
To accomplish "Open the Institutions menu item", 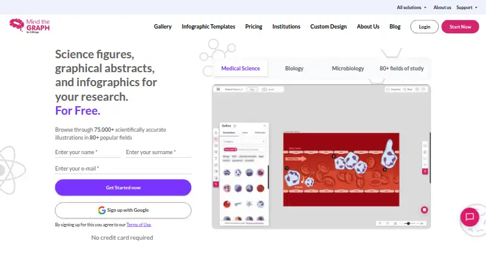I will 286,27.
